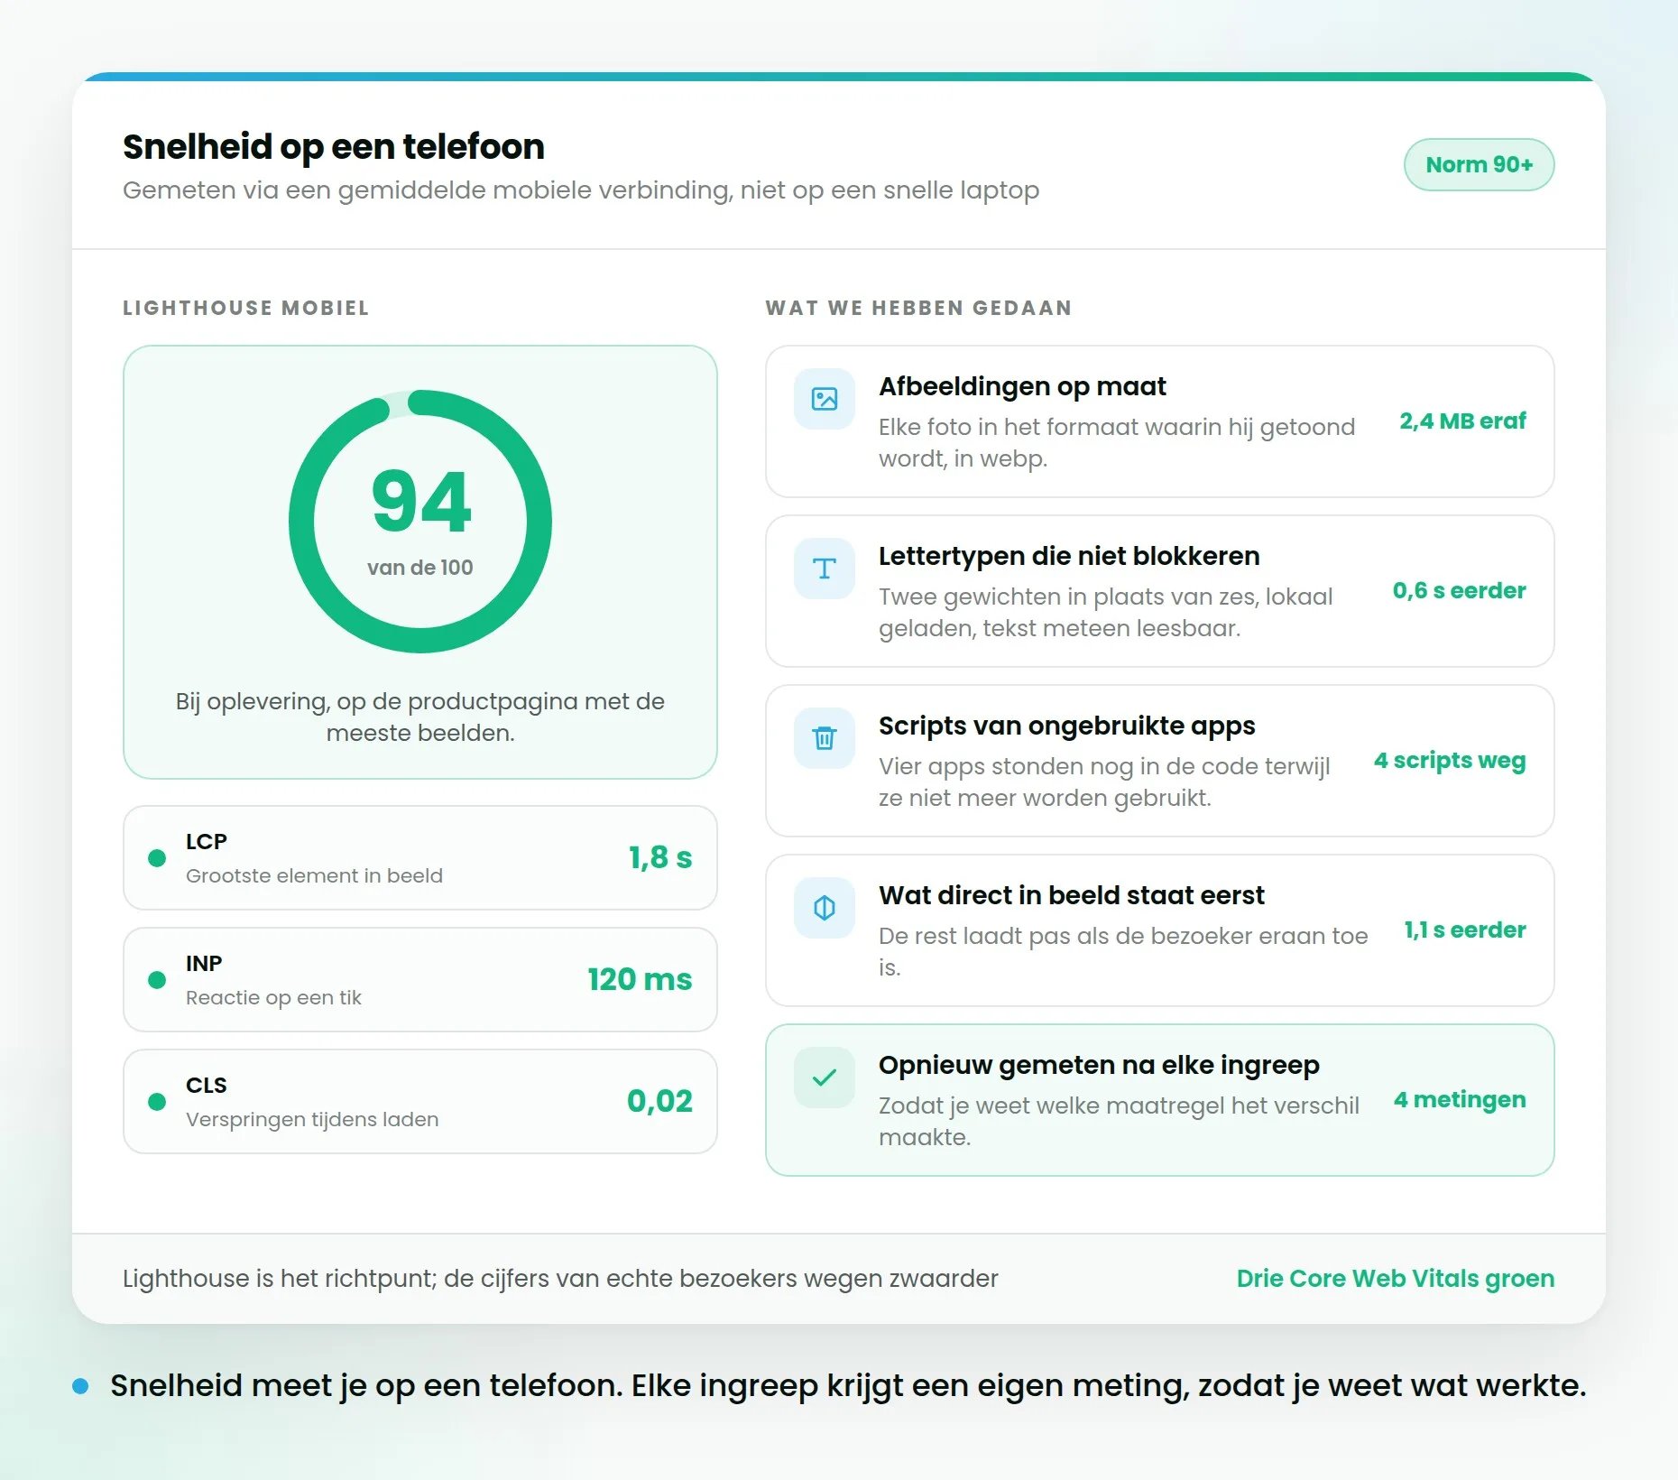This screenshot has width=1678, height=1480.
Task: Click the INP value 120 ms
Action: (x=640, y=979)
